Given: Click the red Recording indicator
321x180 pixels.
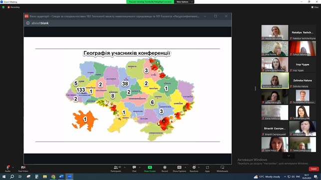Looking at the screenshot, I should (x=13, y=7).
